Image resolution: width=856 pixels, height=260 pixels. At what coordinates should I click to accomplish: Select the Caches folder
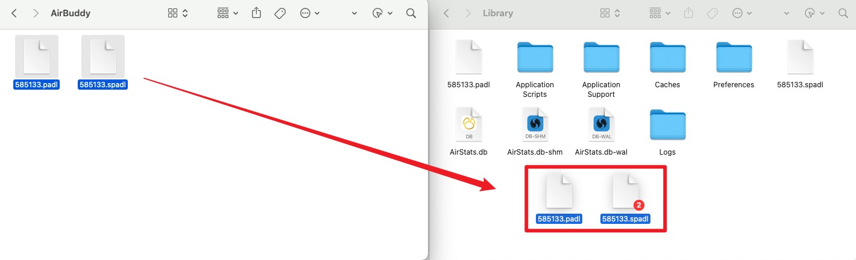click(667, 58)
